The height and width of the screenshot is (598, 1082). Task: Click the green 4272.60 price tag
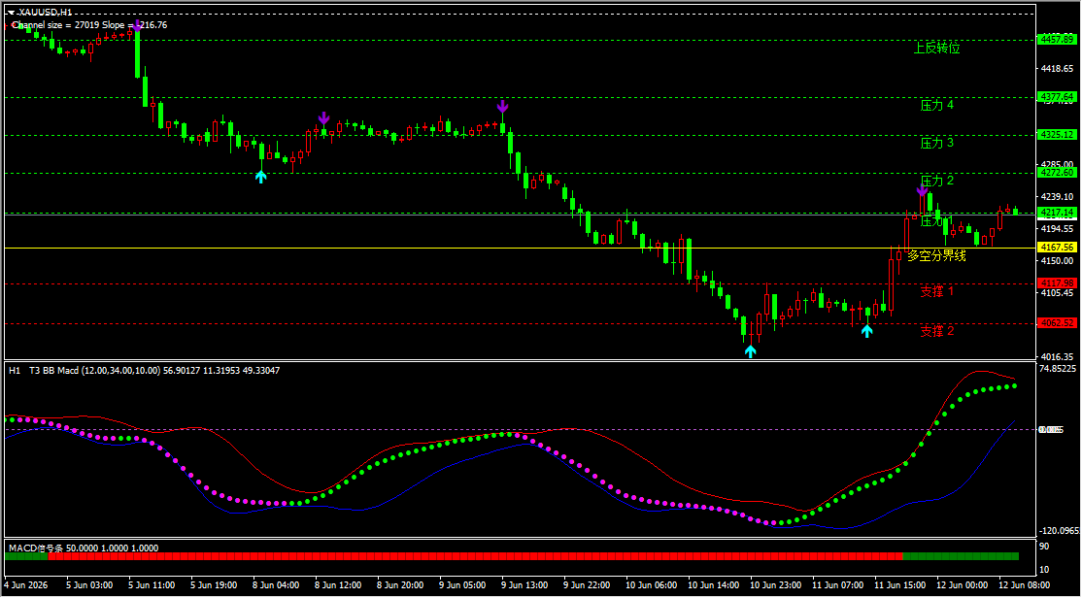[1057, 173]
